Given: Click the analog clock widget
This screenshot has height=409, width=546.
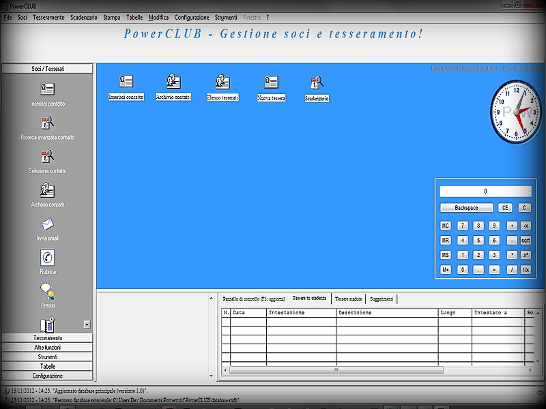Looking at the screenshot, I should [517, 112].
